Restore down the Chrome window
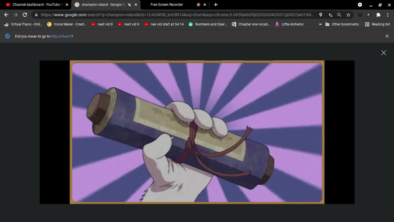Image resolution: width=394 pixels, height=222 pixels. 380,5
